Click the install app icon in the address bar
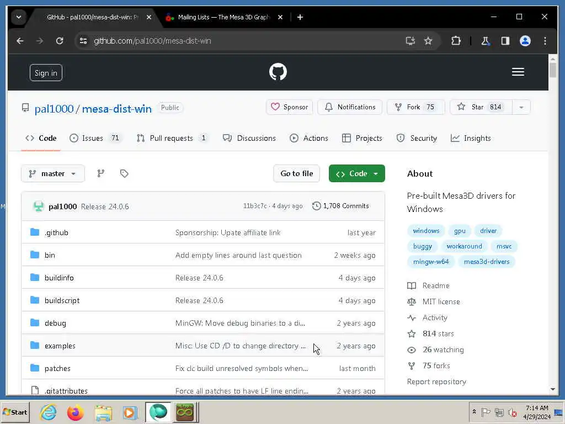 pos(410,41)
